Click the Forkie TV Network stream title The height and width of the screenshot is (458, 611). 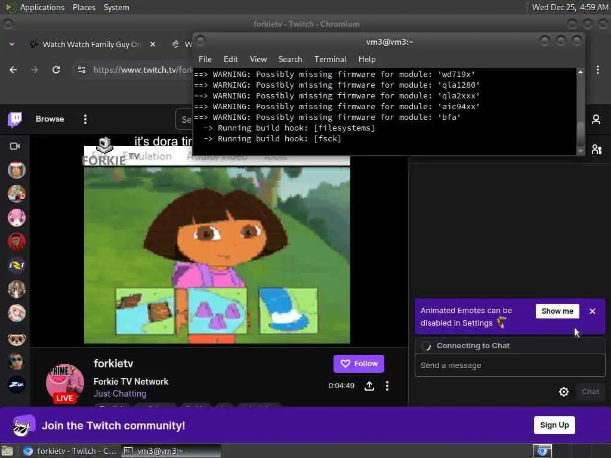pyautogui.click(x=131, y=382)
